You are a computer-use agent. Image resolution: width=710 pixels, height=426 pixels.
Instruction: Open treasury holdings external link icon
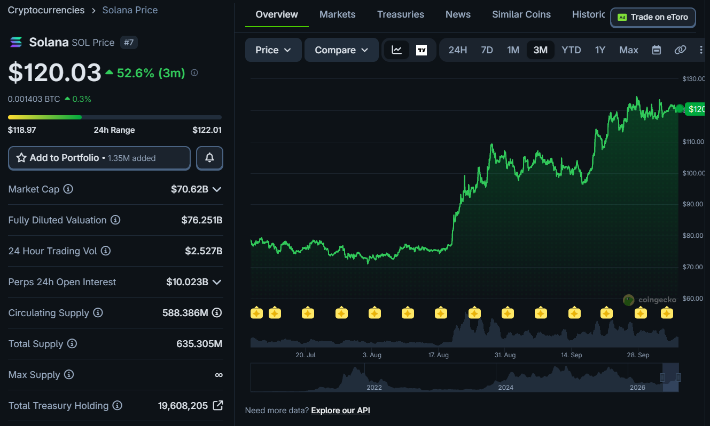click(x=218, y=405)
